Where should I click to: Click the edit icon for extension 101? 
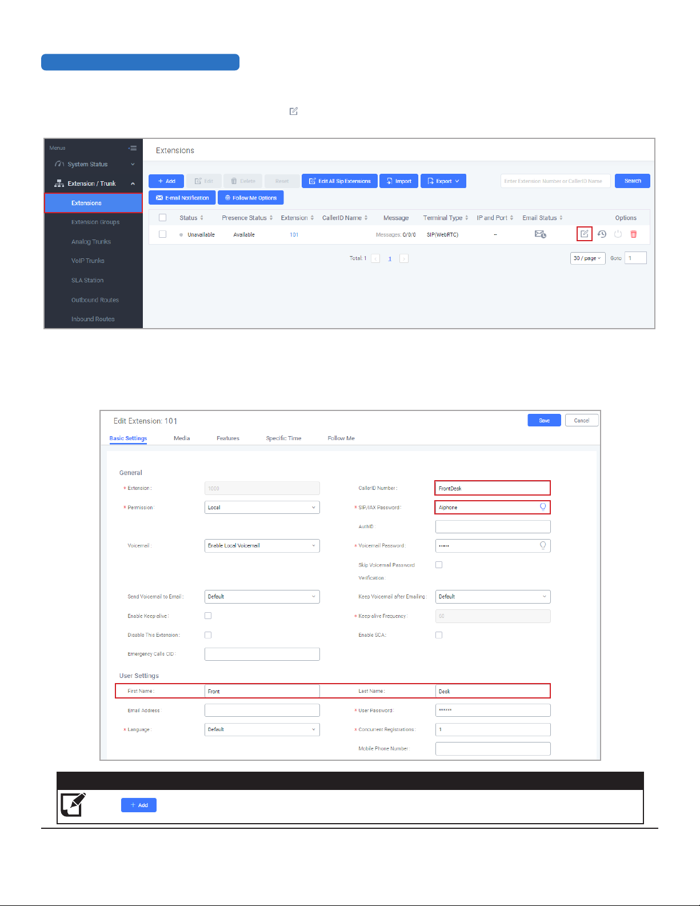click(x=584, y=234)
